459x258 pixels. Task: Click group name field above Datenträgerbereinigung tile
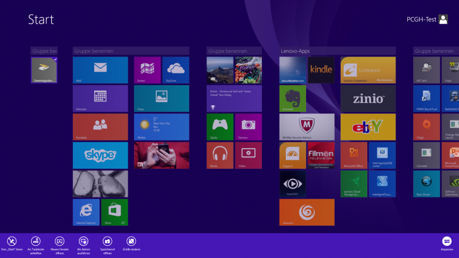click(x=44, y=51)
